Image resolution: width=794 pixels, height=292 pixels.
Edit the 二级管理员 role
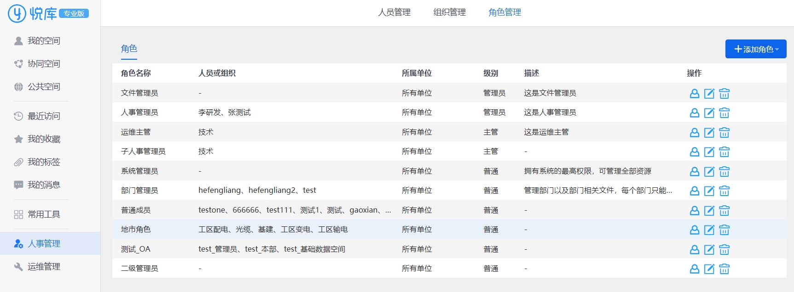point(709,269)
